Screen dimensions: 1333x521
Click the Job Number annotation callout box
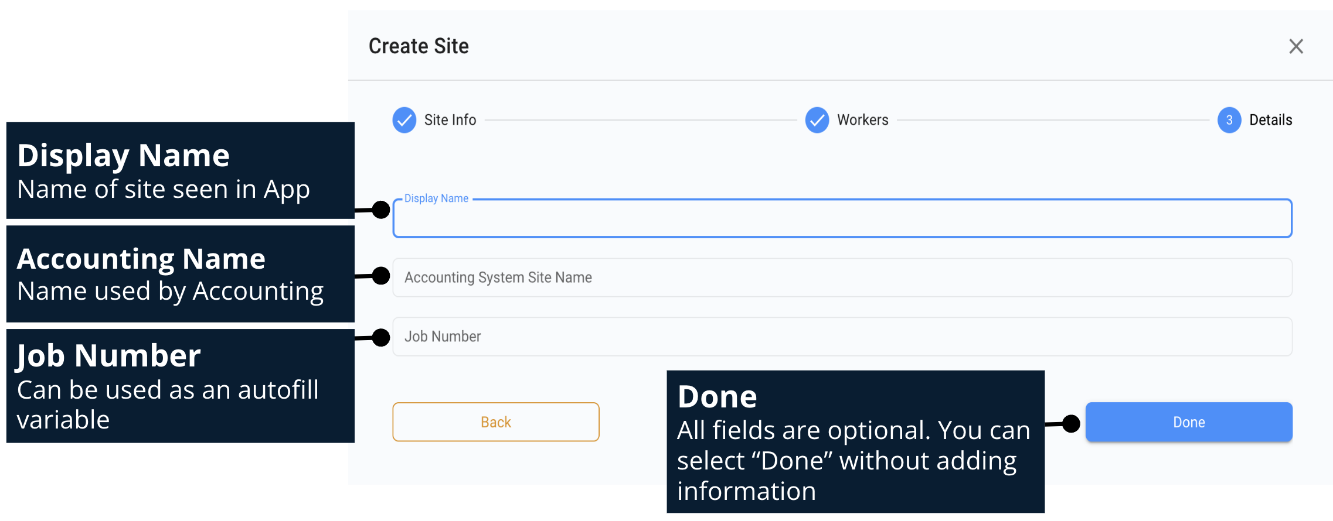pyautogui.click(x=180, y=386)
